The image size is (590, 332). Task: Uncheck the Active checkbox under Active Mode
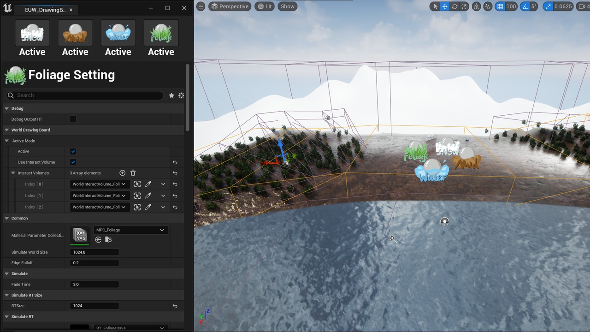(x=73, y=151)
